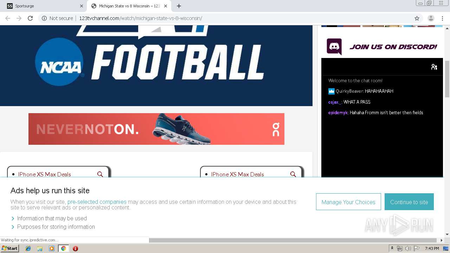Image resolution: width=450 pixels, height=253 pixels.
Task: Click the Manage Your Choices button
Action: point(348,202)
